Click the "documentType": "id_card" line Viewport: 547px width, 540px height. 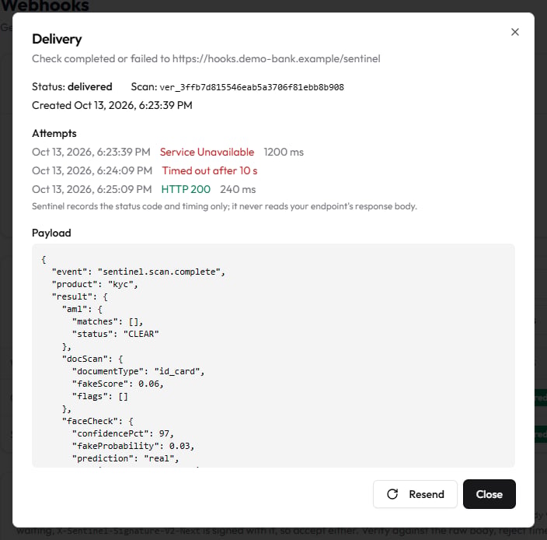pos(138,372)
